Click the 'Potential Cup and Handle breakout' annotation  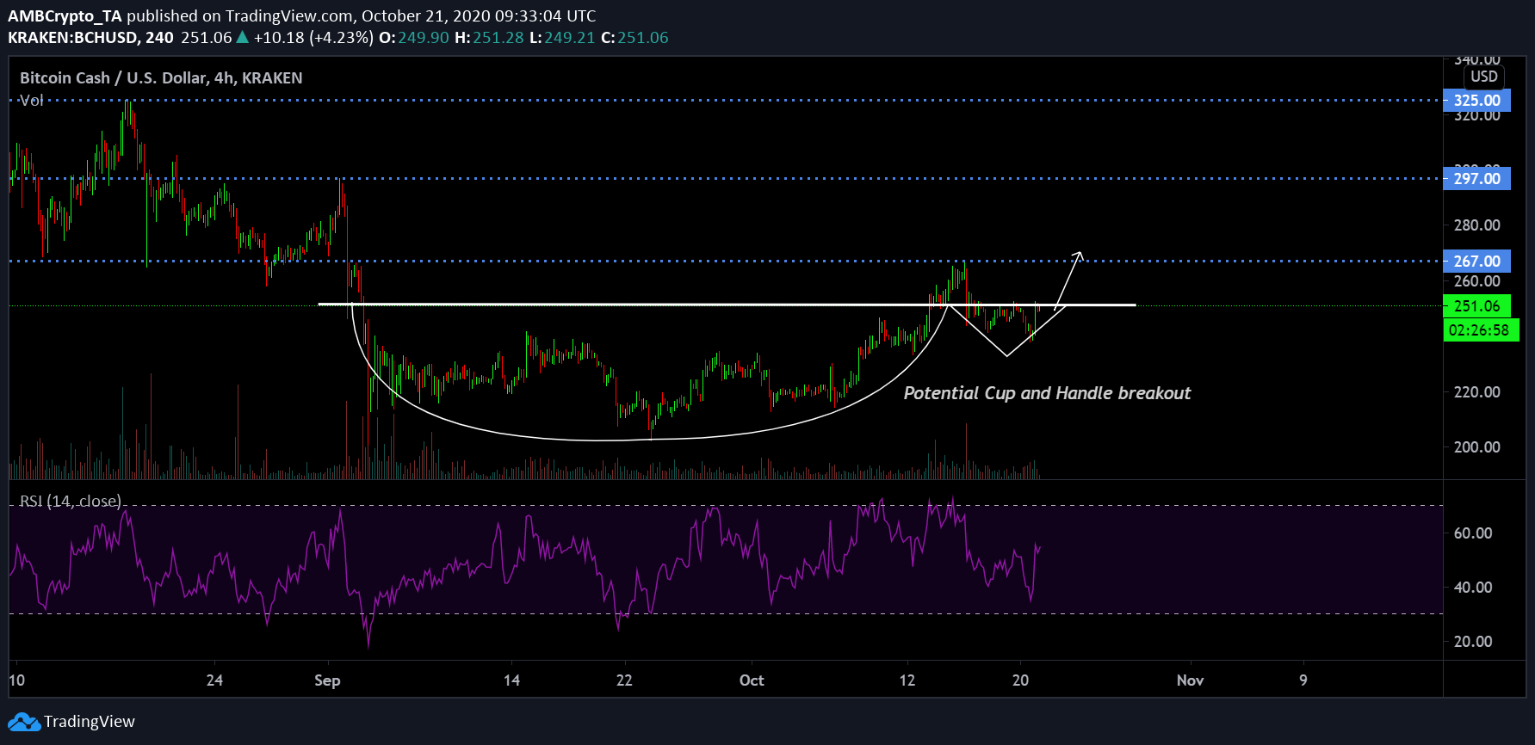[x=1047, y=393]
